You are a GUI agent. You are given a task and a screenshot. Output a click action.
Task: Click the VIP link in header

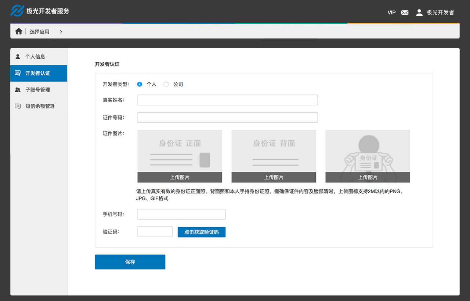(x=391, y=12)
